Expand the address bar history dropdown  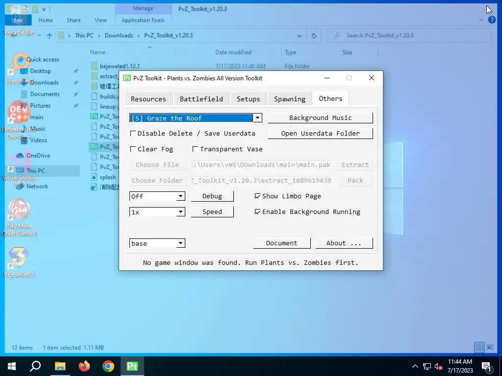[300, 36]
